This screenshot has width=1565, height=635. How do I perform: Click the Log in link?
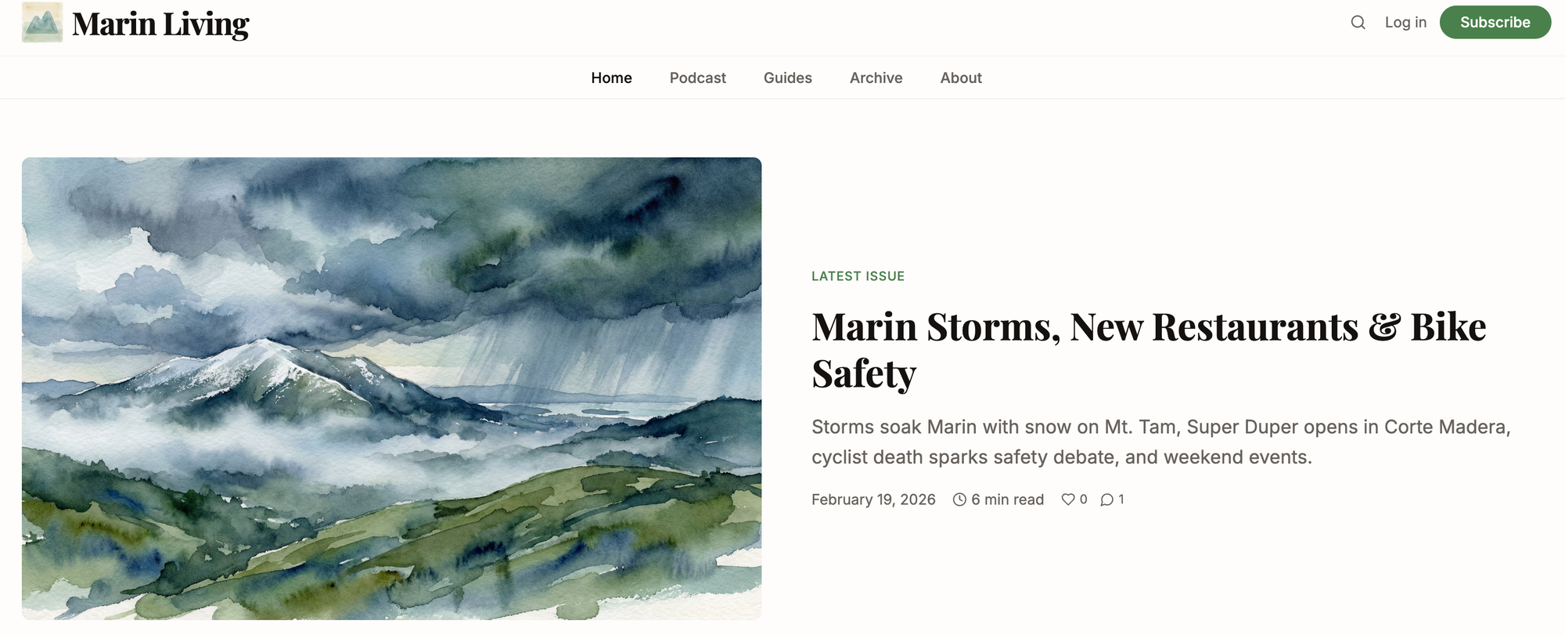pos(1405,23)
